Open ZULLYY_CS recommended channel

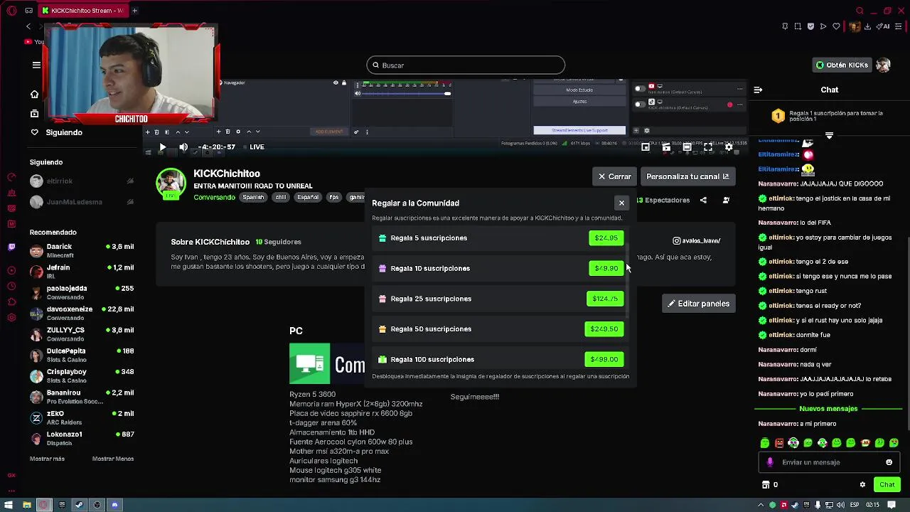point(82,334)
